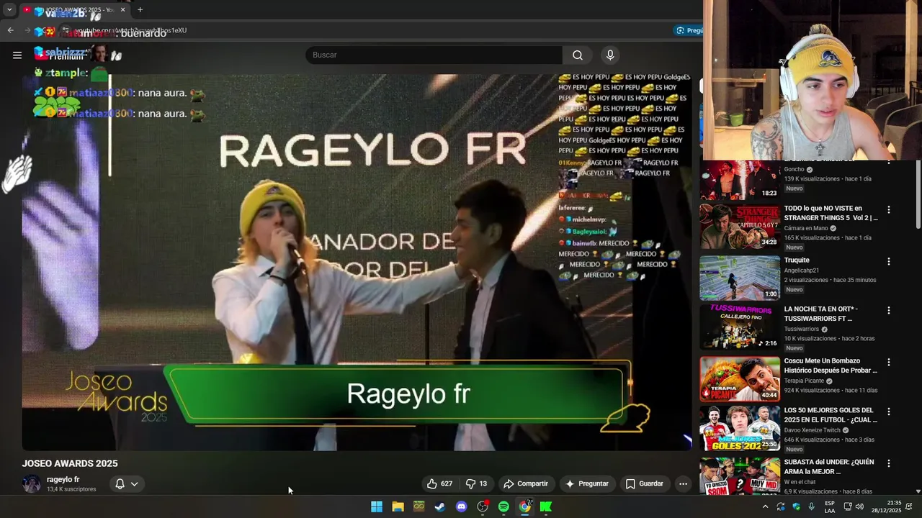Open the title Coscu Mete Un Bombazo Histórico
This screenshot has width=922, height=518.
(x=831, y=365)
